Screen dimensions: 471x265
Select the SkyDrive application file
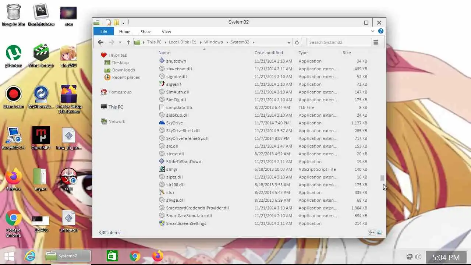(x=263, y=123)
